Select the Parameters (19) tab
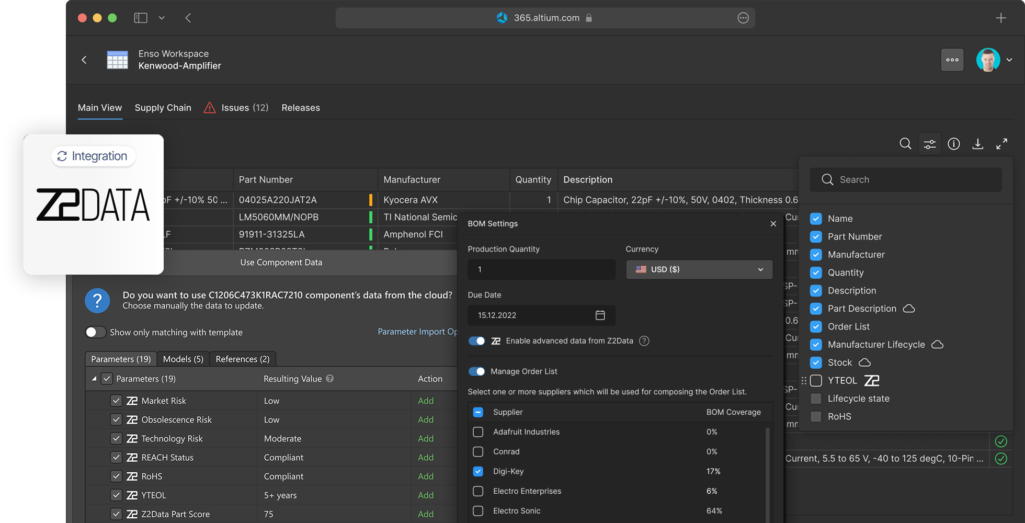The image size is (1025, 523). tap(121, 359)
